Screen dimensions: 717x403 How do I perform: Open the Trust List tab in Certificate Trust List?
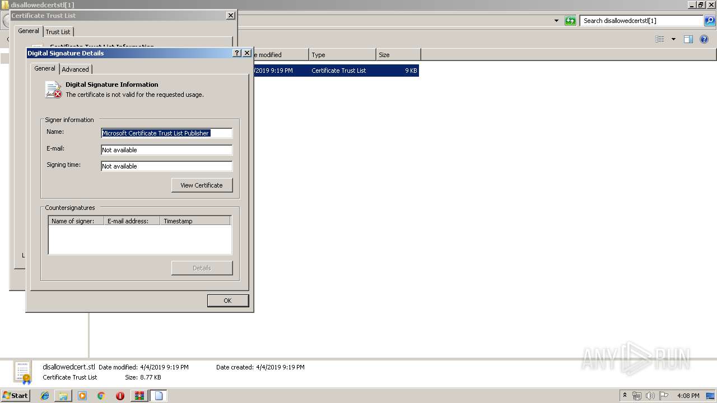tap(58, 32)
